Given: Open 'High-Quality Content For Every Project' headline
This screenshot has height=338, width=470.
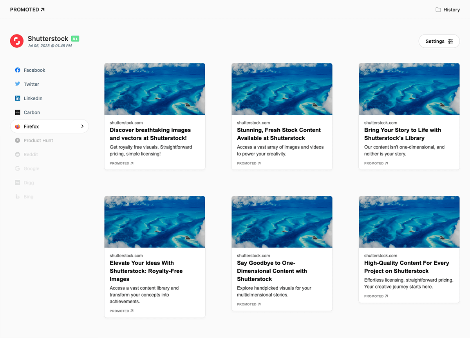Looking at the screenshot, I should (x=407, y=267).
